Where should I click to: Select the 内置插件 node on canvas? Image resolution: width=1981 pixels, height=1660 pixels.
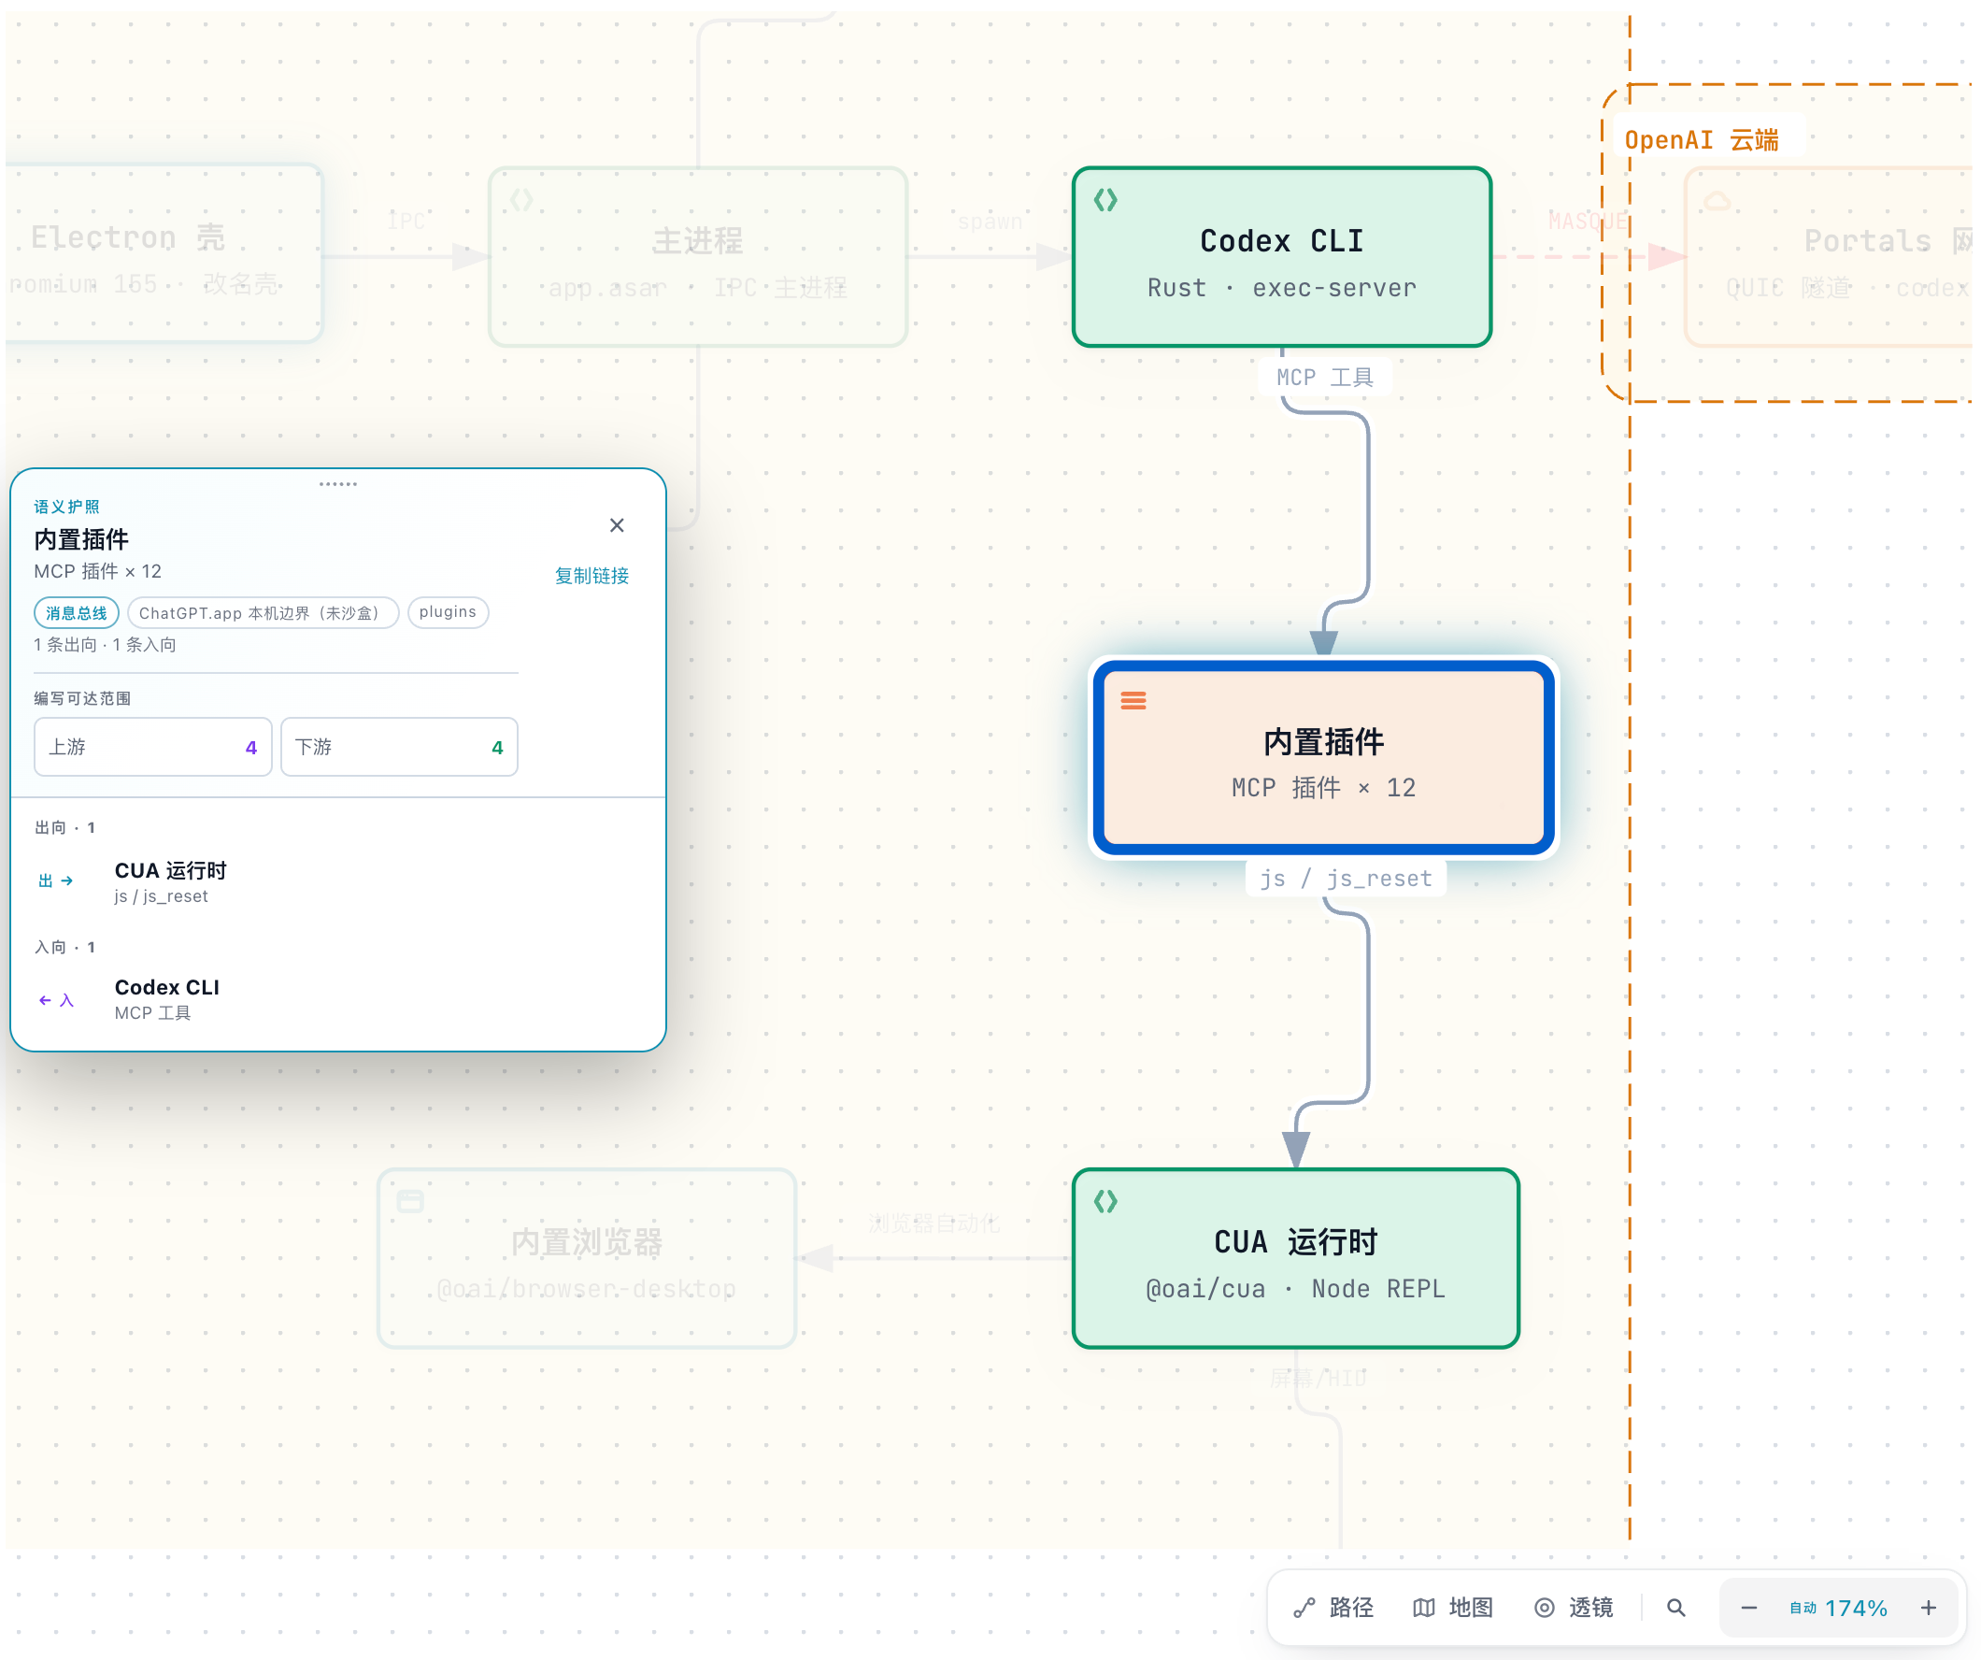point(1323,758)
